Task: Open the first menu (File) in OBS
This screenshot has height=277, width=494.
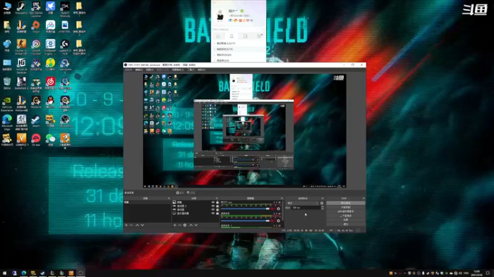Action: click(128, 70)
